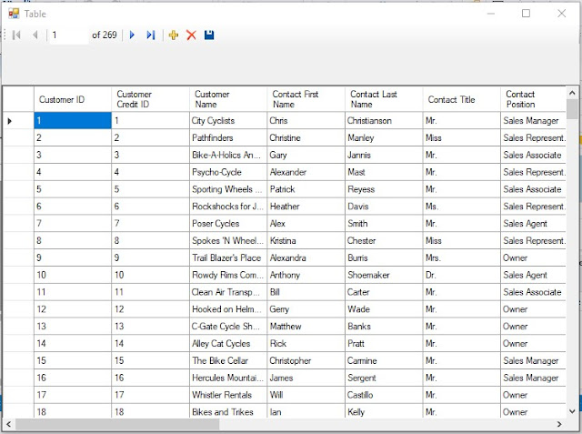Click the Contact Last Name column header
This screenshot has height=434, width=582.
pyautogui.click(x=384, y=99)
